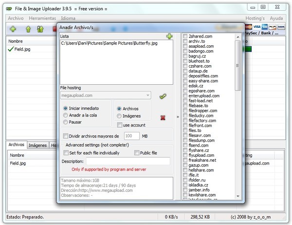The image size is (292, 225).
Task: Tick the easy-share.com checkbox
Action: tap(185, 81)
